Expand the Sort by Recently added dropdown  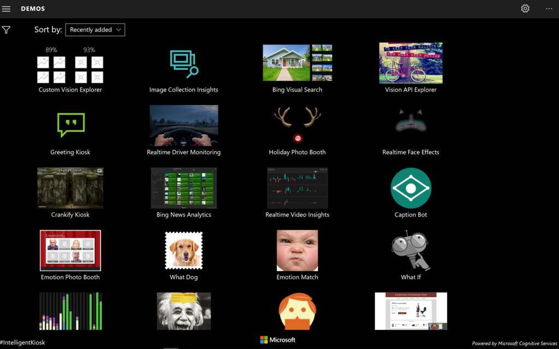point(95,29)
